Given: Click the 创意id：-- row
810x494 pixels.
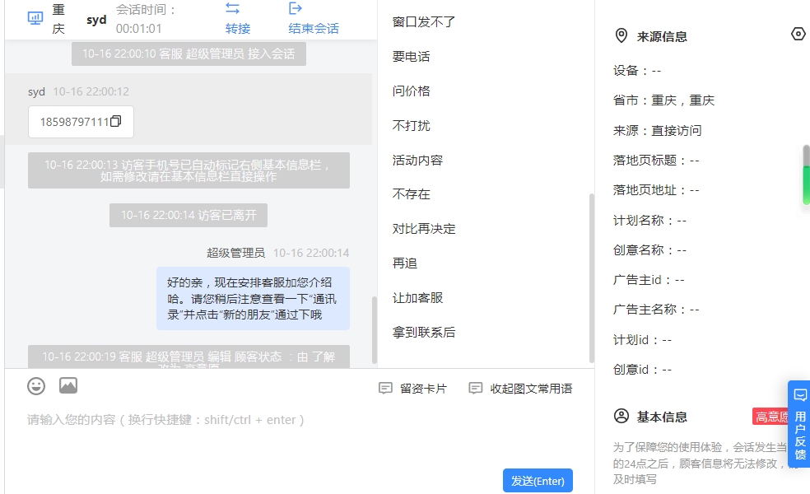Looking at the screenshot, I should point(643,370).
